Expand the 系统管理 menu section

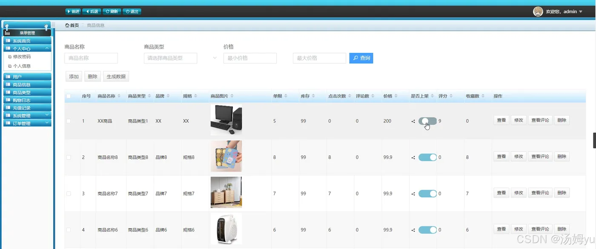tap(27, 115)
